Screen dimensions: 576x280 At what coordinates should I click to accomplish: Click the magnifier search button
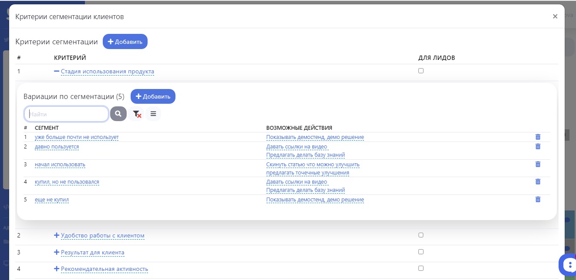118,114
